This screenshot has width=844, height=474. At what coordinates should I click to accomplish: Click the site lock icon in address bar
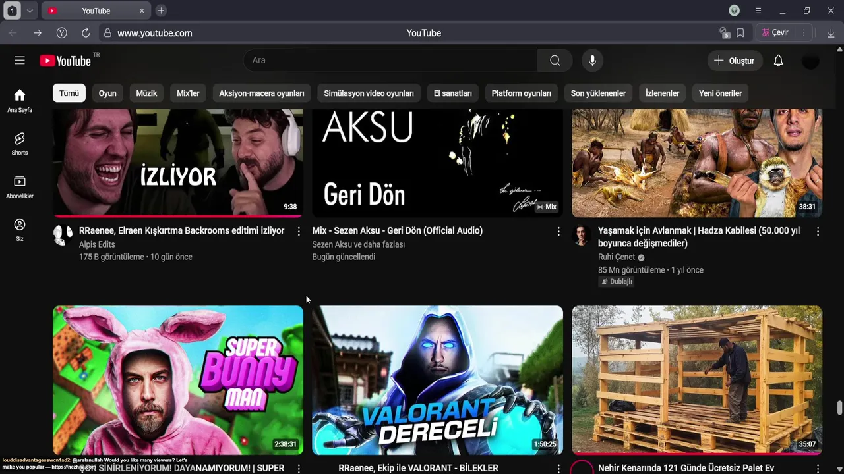(107, 33)
